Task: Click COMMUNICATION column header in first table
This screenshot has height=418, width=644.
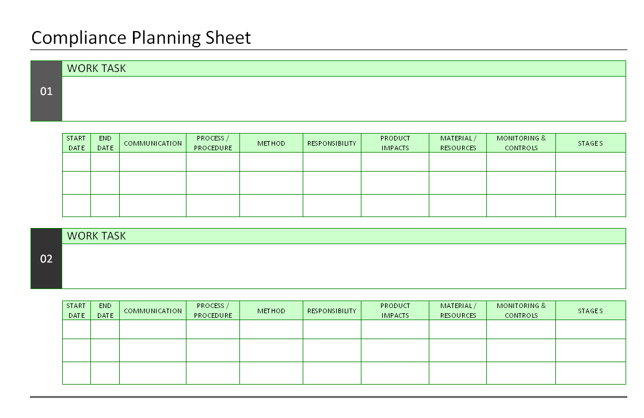Action: pos(153,143)
